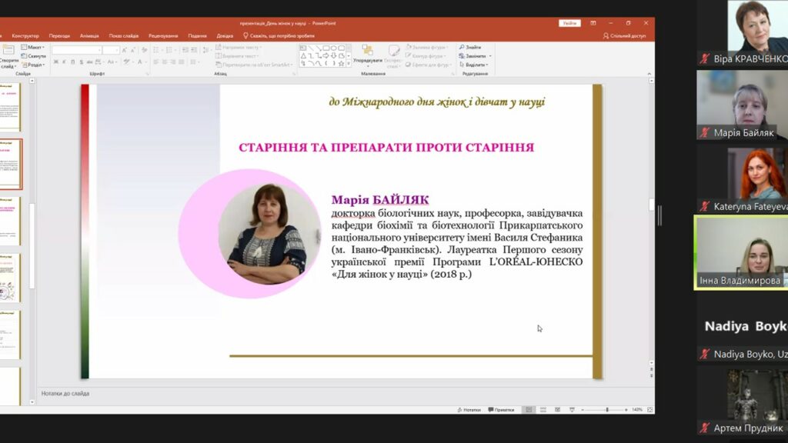Viewport: 788px width, 443px height.
Task: Toggle Нотатки notes pane in status bar
Action: [x=469, y=410]
